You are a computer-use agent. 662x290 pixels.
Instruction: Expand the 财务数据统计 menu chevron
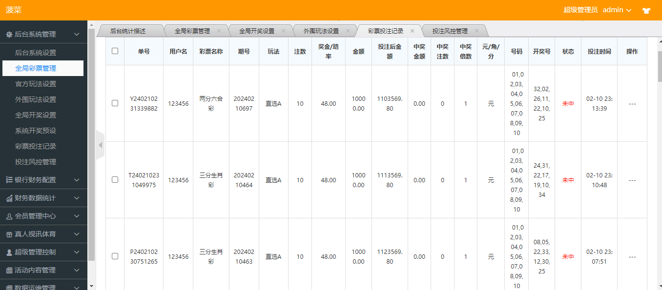coord(77,198)
